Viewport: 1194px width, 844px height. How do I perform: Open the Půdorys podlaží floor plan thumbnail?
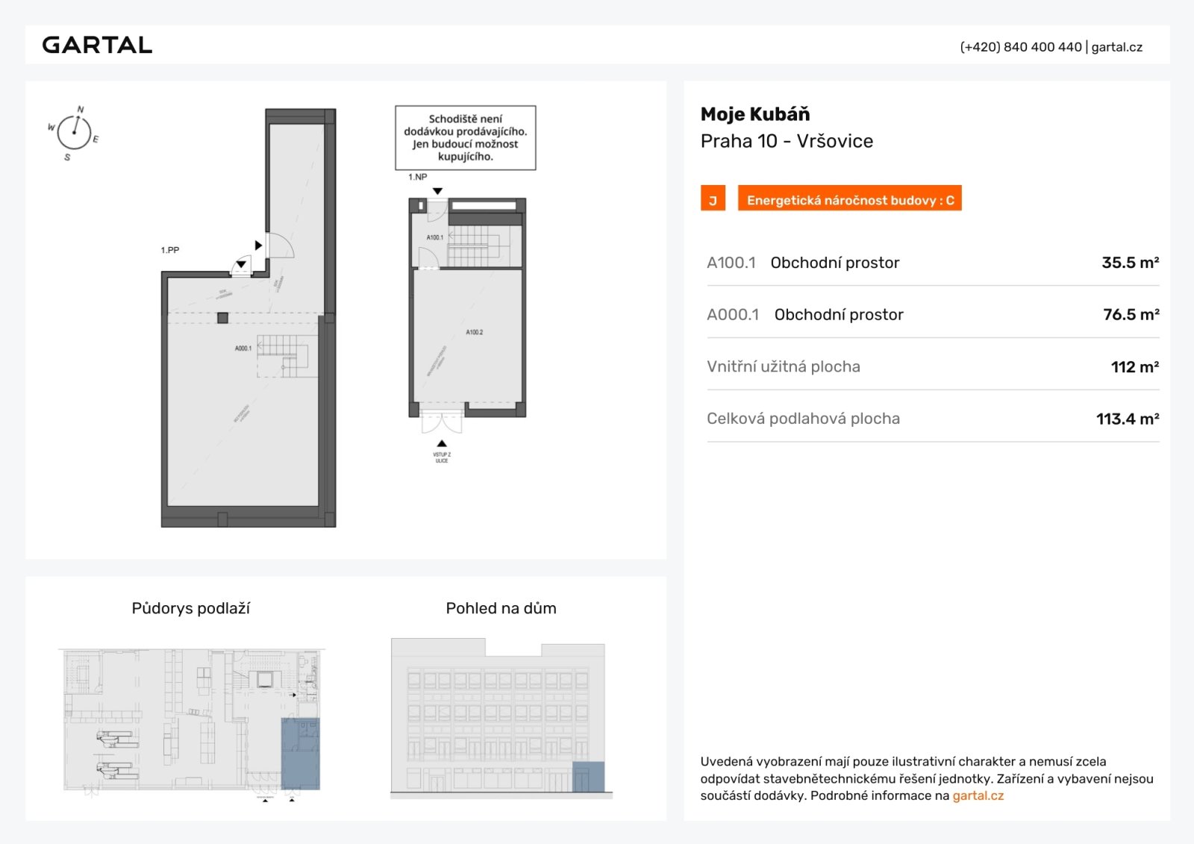coord(192,720)
